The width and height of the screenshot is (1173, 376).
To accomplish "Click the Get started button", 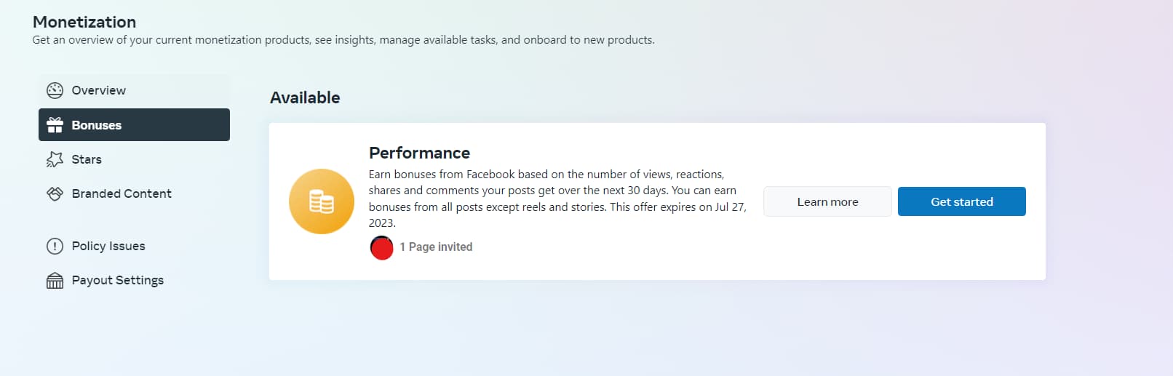I will coord(962,201).
